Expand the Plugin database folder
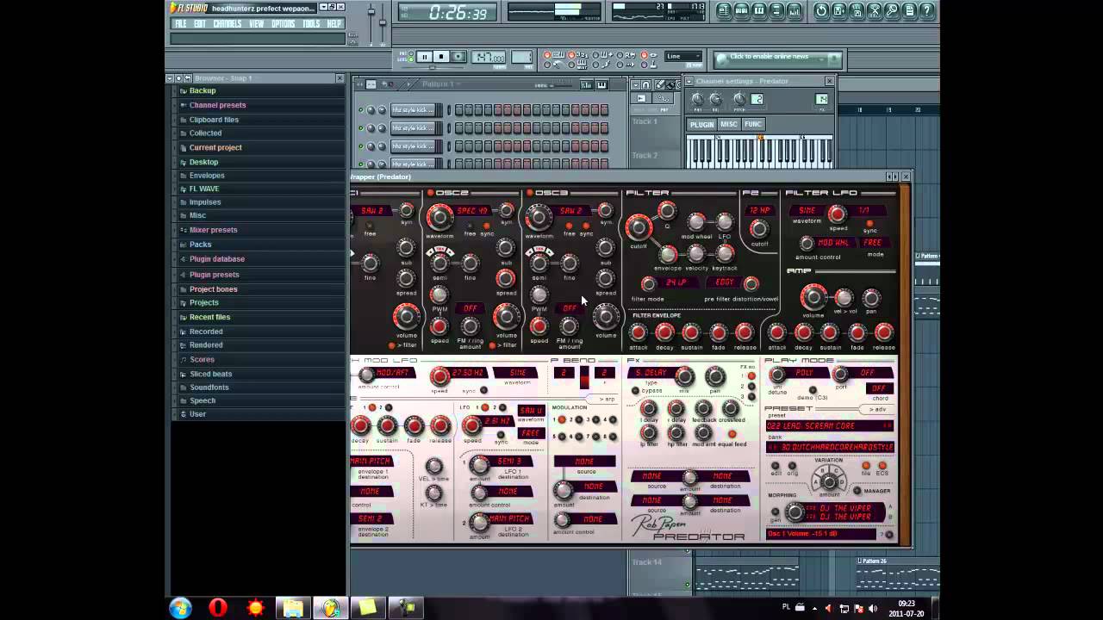The image size is (1103, 620). tap(216, 258)
